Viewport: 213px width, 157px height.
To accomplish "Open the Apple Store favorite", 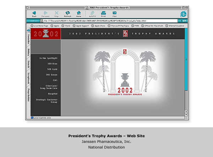I will pyautogui.click(x=98, y=26).
